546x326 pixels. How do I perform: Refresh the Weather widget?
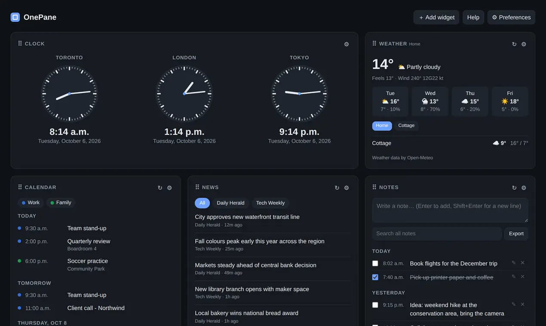(x=514, y=44)
